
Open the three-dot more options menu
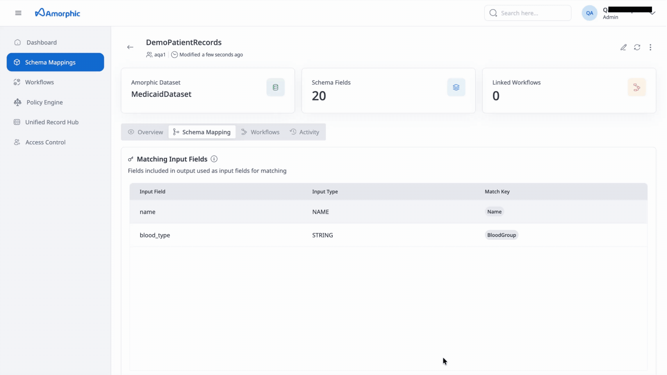(650, 47)
